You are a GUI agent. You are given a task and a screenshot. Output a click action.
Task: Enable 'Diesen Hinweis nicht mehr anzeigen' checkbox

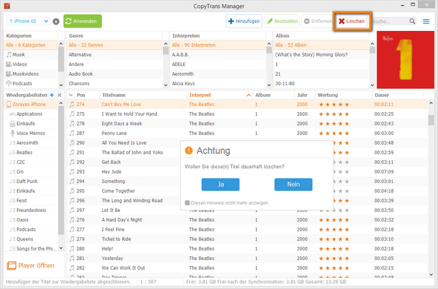[187, 203]
